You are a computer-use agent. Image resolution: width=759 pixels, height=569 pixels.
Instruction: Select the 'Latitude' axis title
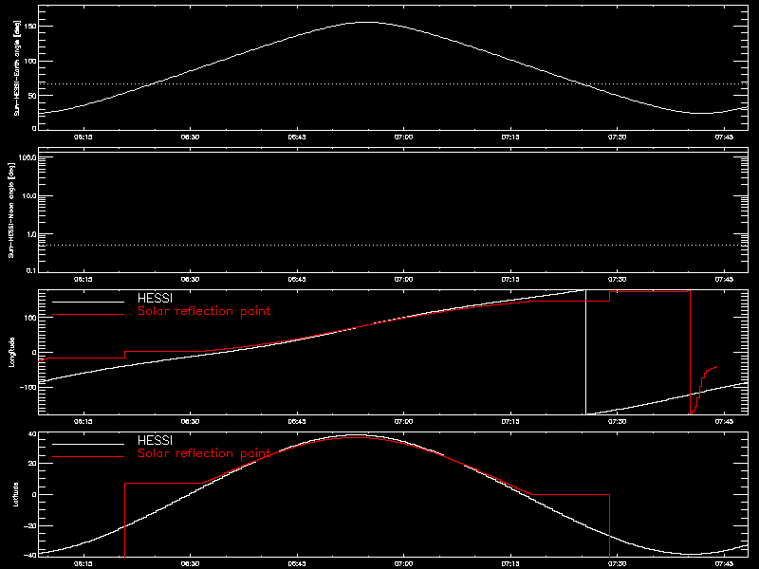[x=16, y=494]
